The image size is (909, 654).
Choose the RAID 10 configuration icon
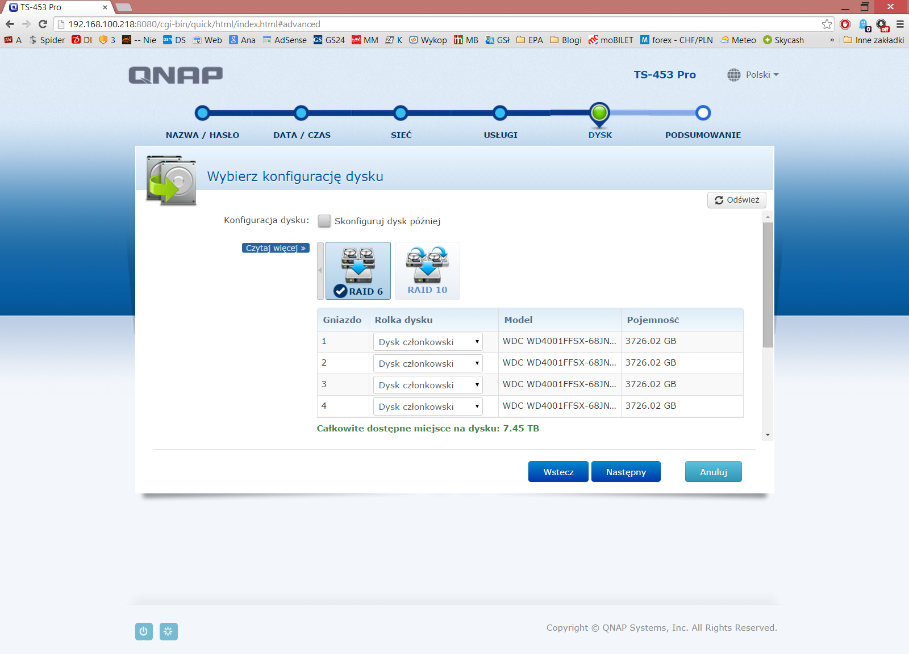click(x=427, y=270)
